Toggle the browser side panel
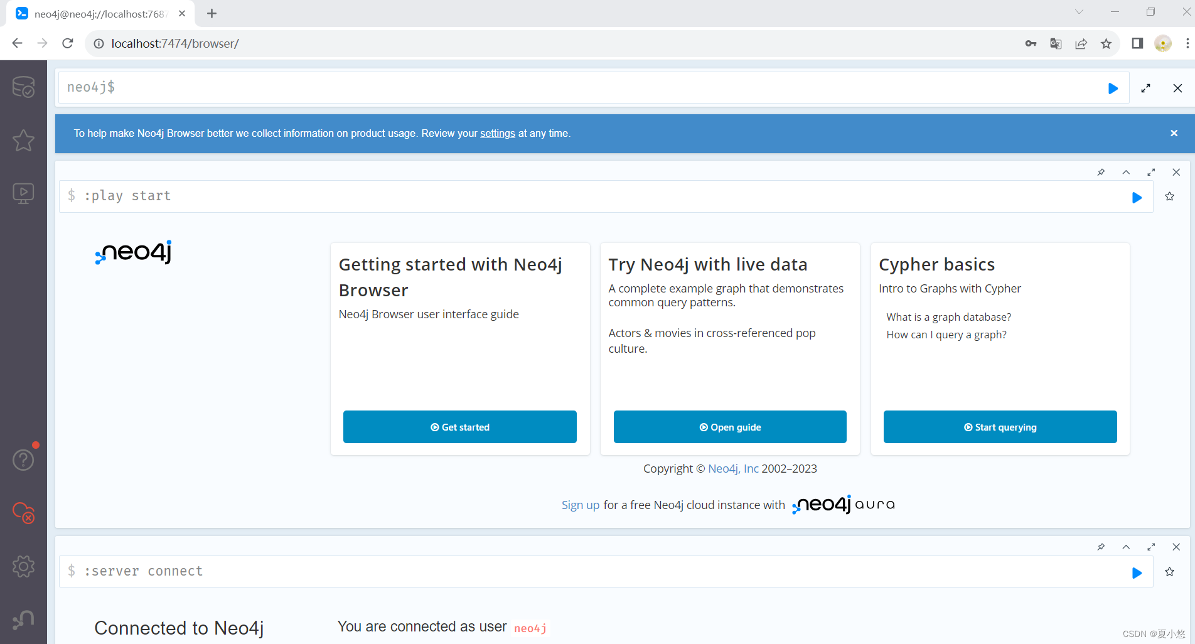Image resolution: width=1195 pixels, height=644 pixels. pyautogui.click(x=1137, y=43)
